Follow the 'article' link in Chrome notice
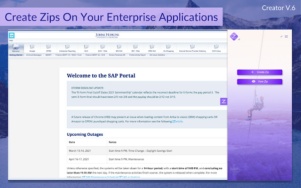Viewport: 301px width, 188px height. [178, 121]
